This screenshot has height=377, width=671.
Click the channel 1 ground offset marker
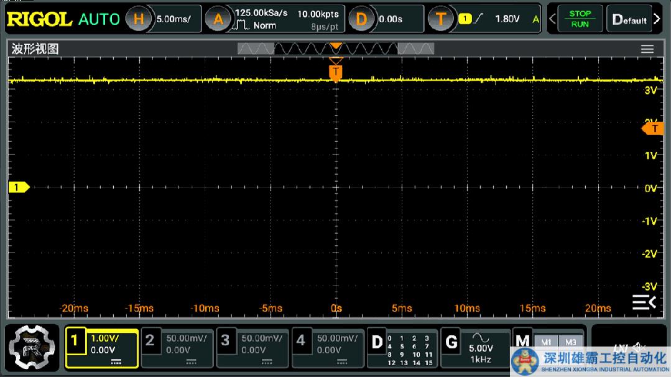point(18,187)
